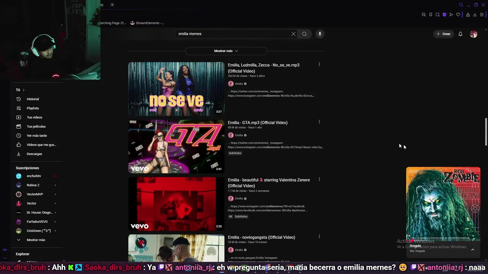Click Rob Zombie album cover in player popup
Image resolution: width=488 pixels, height=274 pixels.
[443, 204]
